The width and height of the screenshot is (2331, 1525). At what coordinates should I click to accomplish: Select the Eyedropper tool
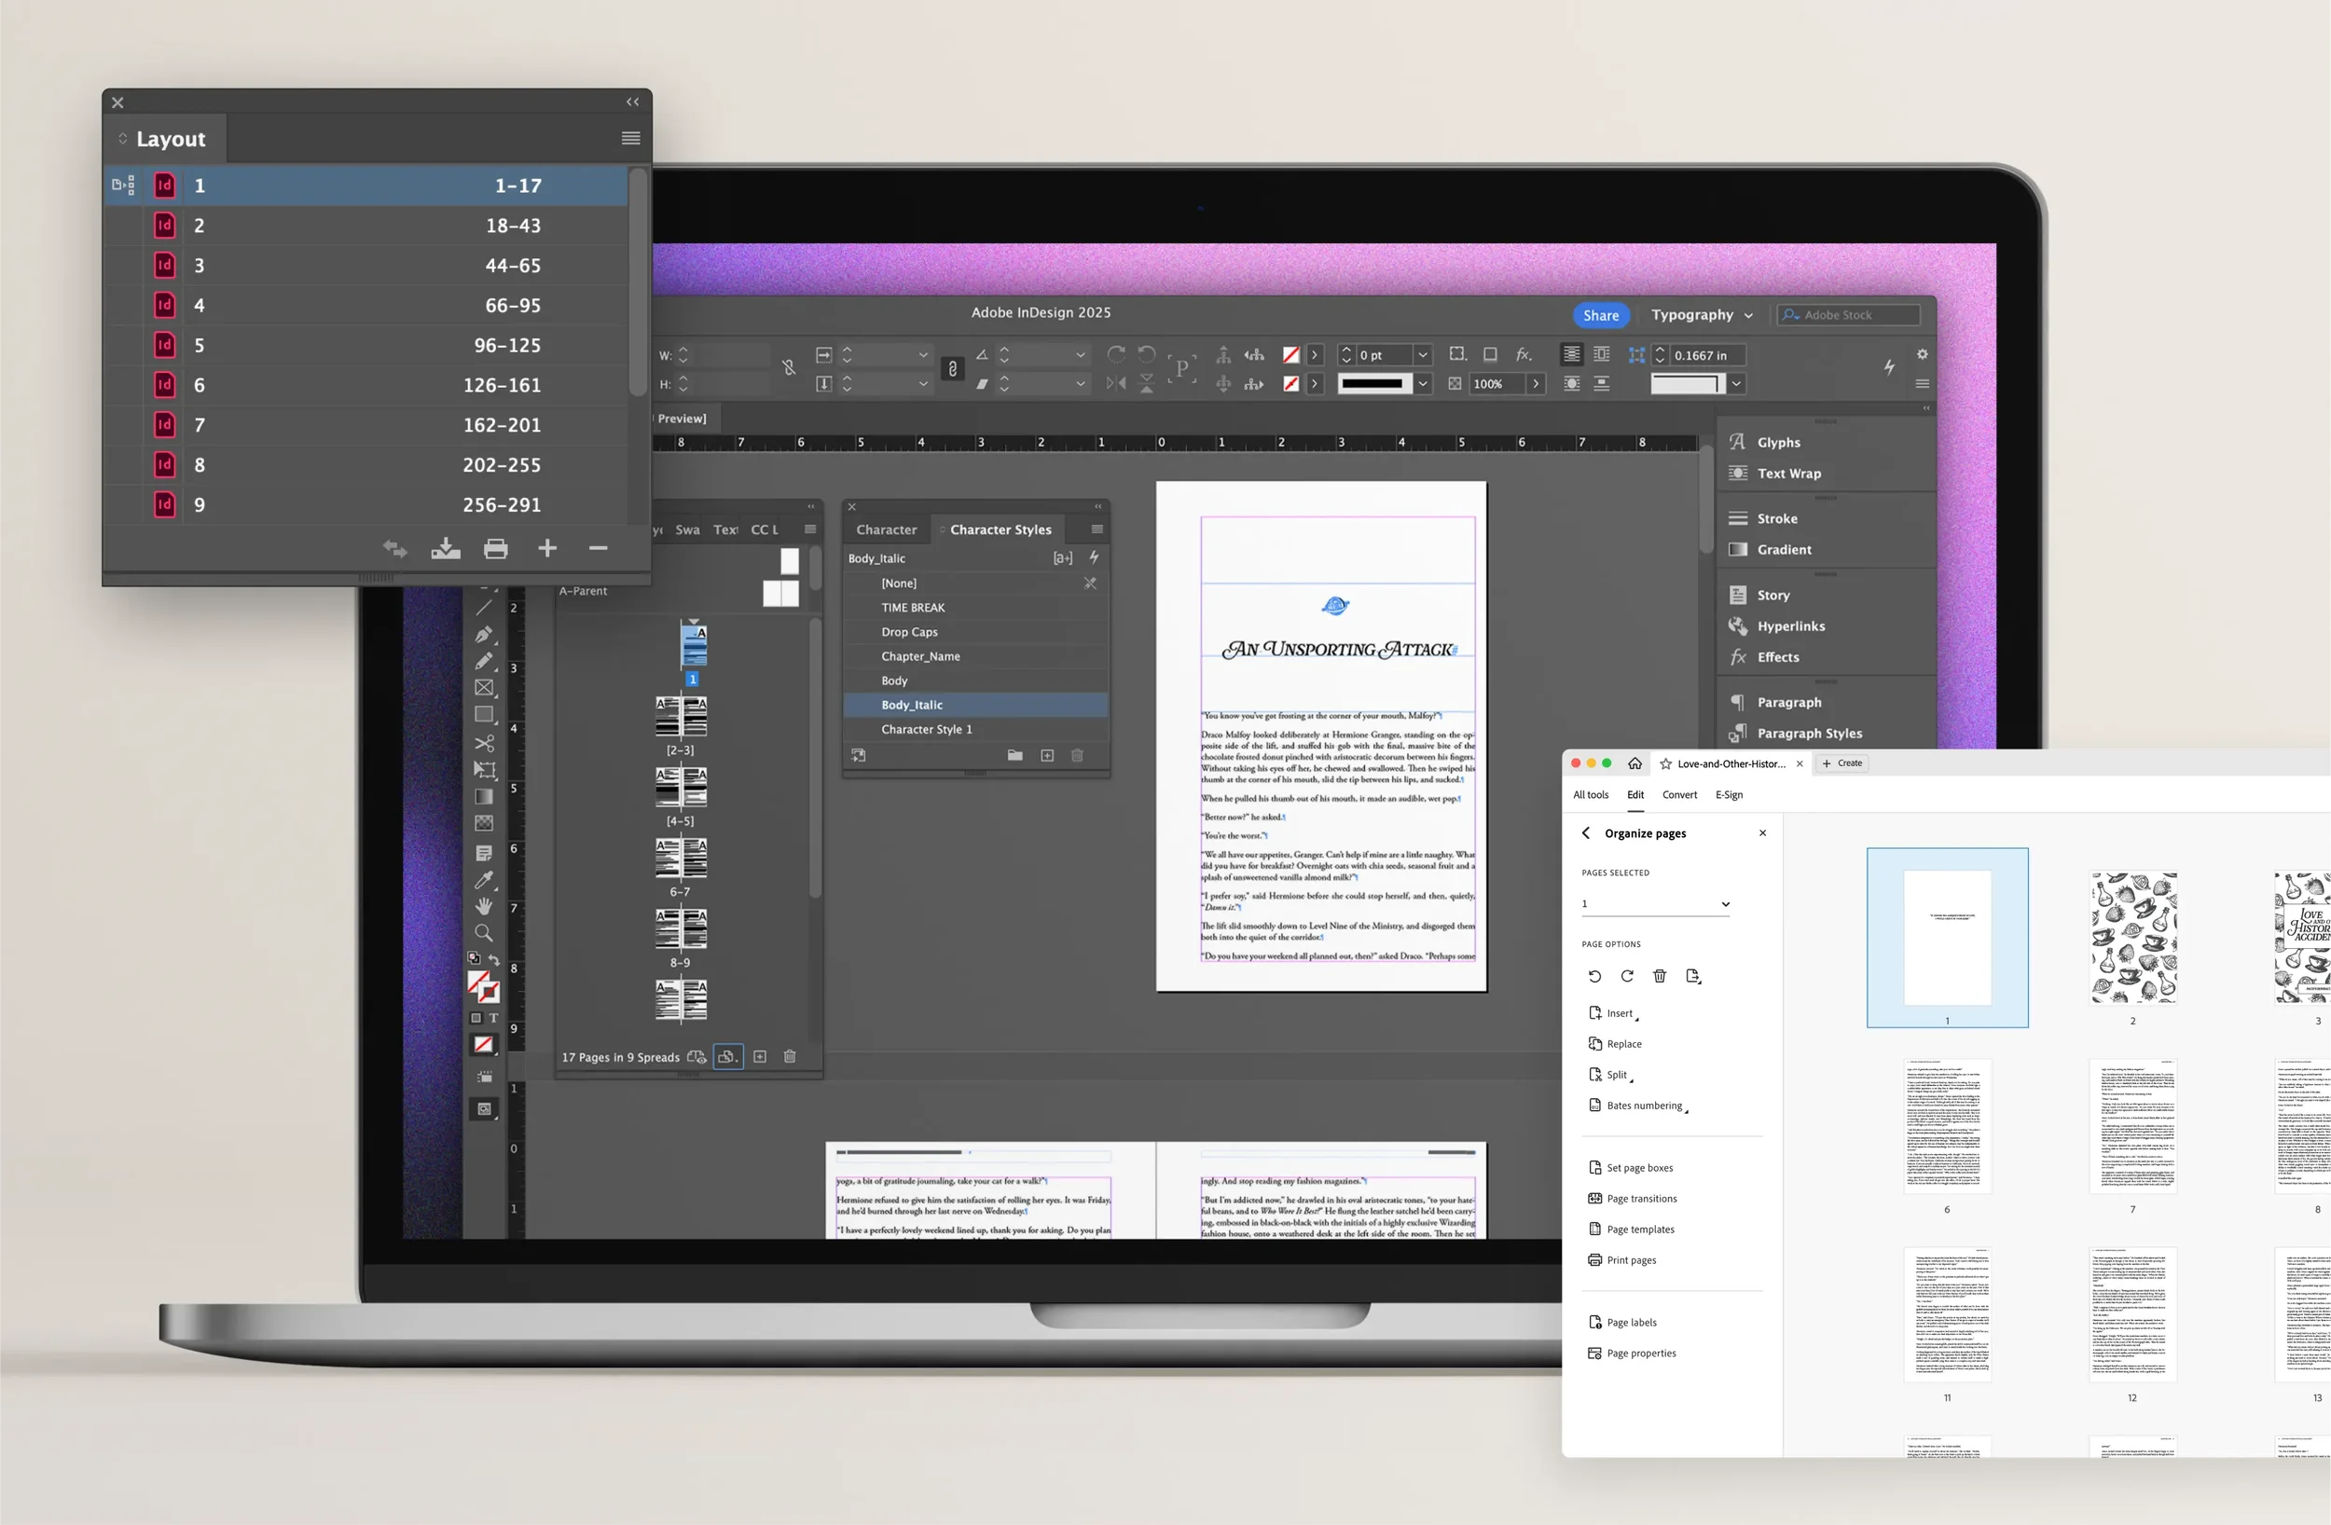point(484,880)
